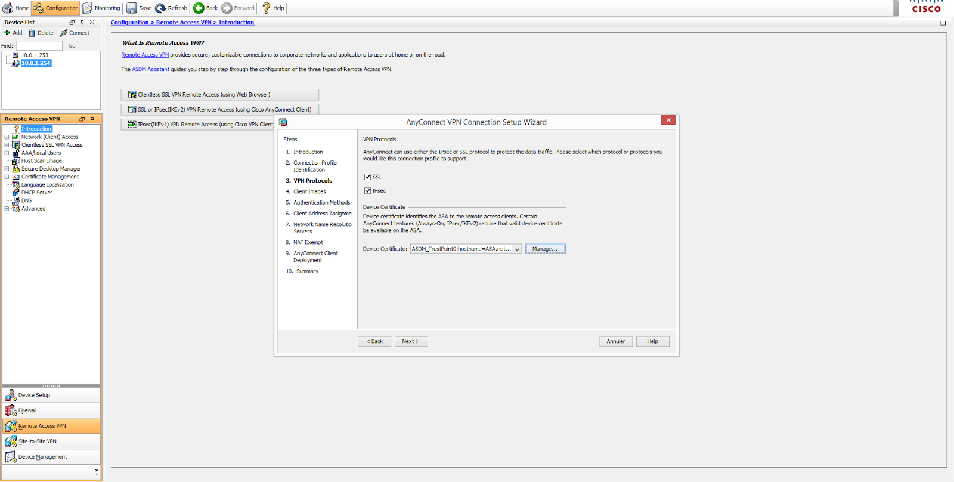Click the Find input field
The image size is (954, 482).
coord(39,45)
